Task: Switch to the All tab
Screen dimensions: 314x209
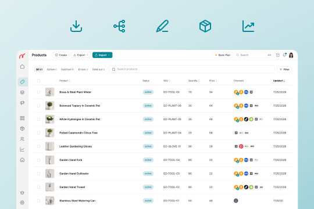Action: coord(39,70)
